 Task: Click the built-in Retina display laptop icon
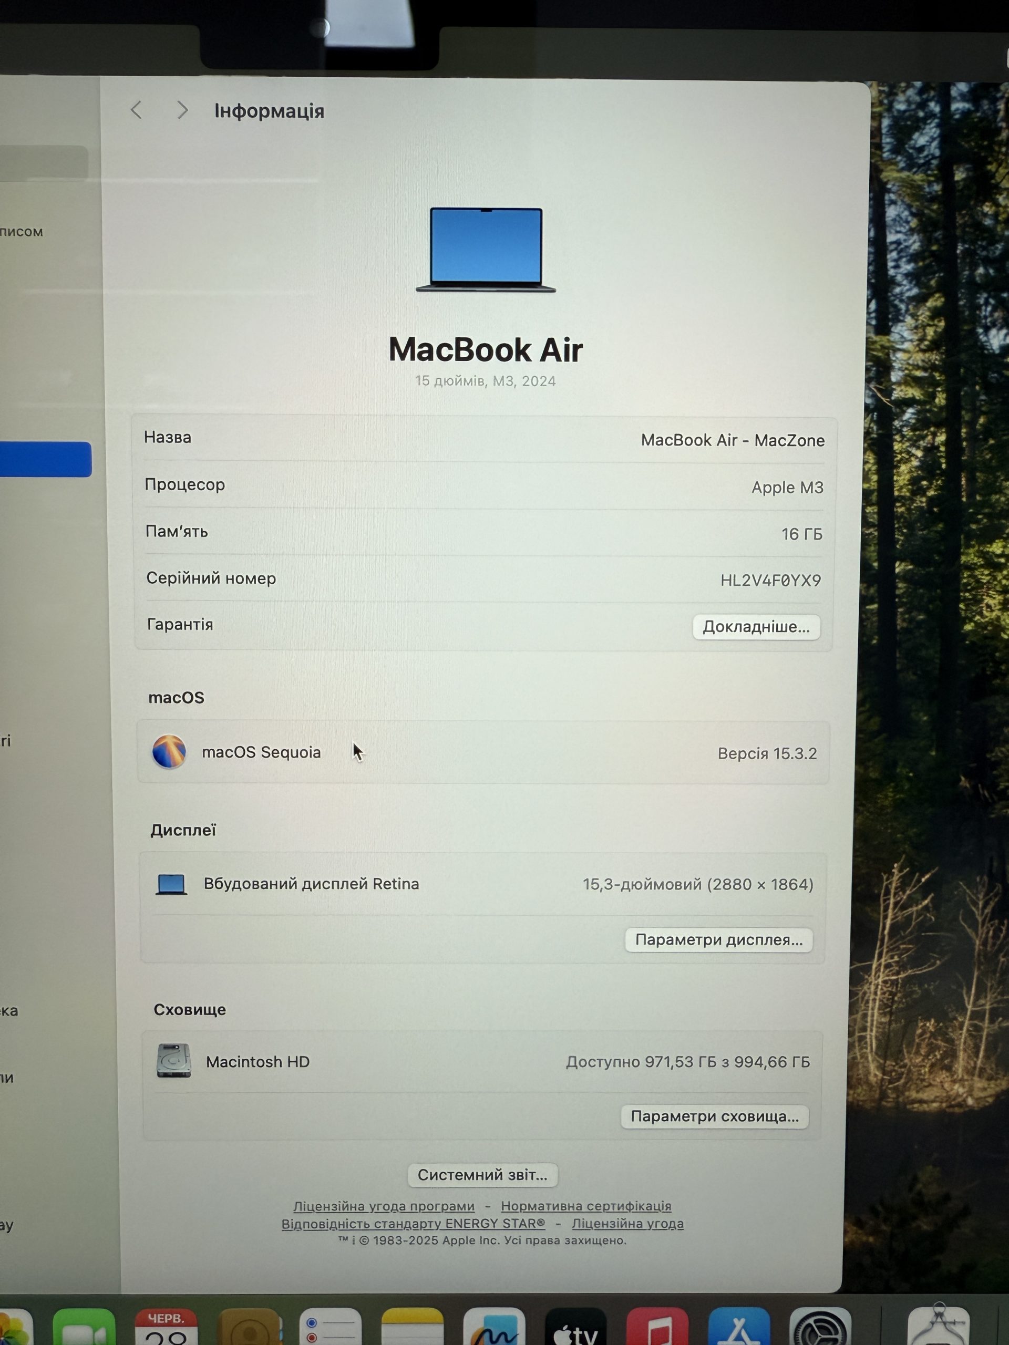(x=171, y=884)
